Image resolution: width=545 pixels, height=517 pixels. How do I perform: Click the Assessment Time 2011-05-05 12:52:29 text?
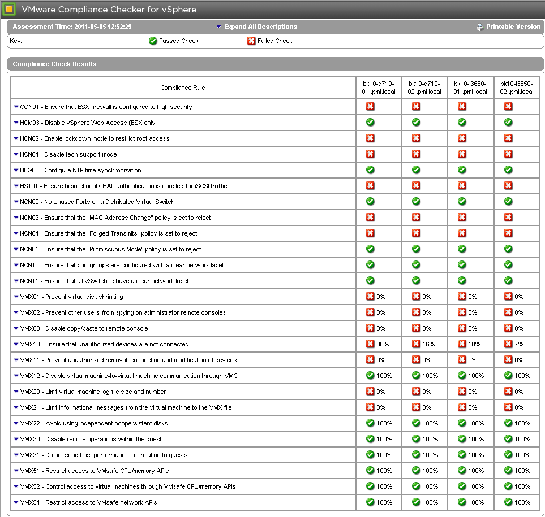point(72,27)
